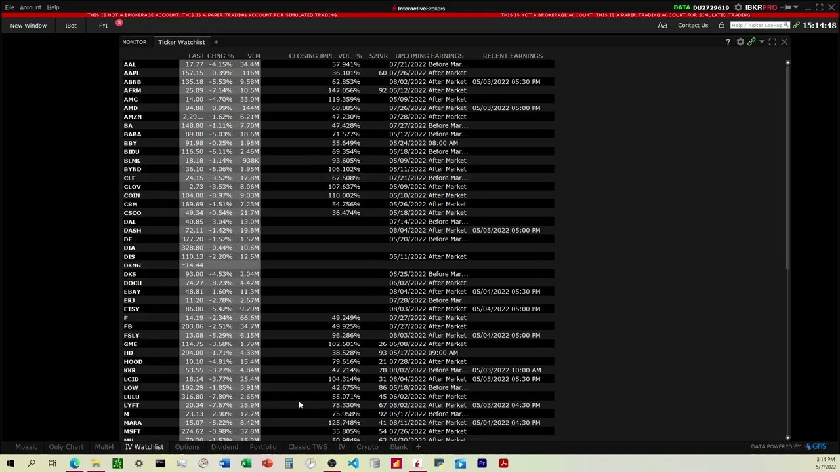Sort by UPCOMING EARNINGS column header

click(x=429, y=56)
